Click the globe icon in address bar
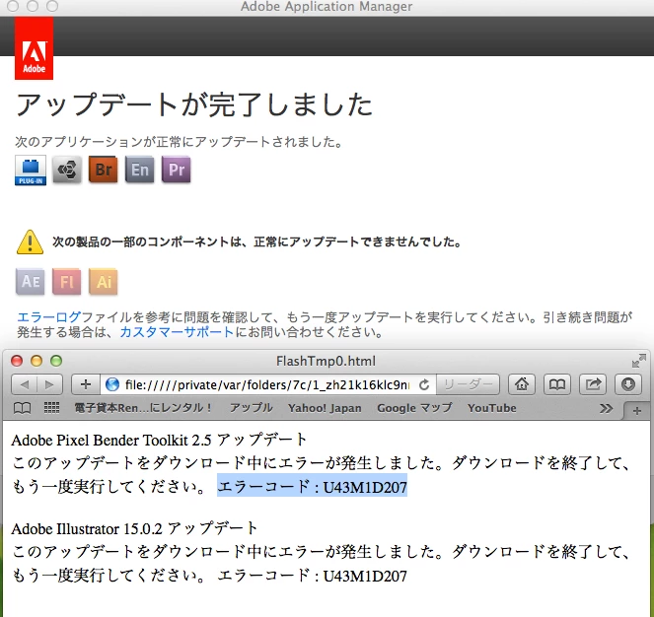This screenshot has height=617, width=654. click(x=112, y=384)
